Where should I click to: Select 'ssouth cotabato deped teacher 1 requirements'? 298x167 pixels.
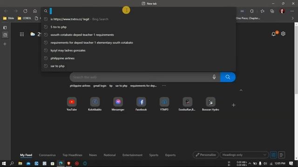tap(139, 35)
